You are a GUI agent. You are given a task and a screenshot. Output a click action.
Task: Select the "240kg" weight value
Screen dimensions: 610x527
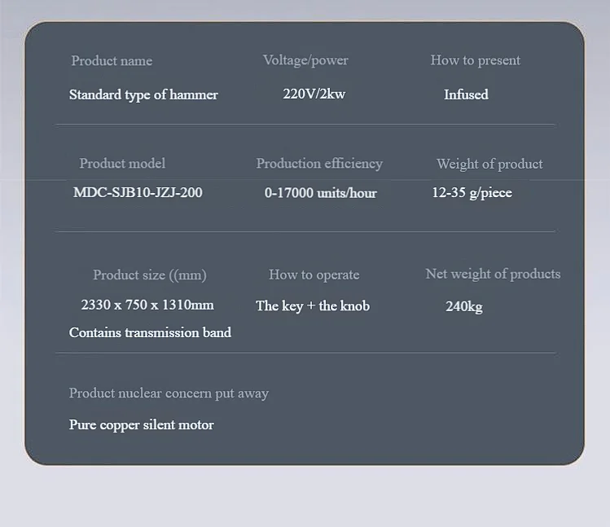[x=463, y=307]
